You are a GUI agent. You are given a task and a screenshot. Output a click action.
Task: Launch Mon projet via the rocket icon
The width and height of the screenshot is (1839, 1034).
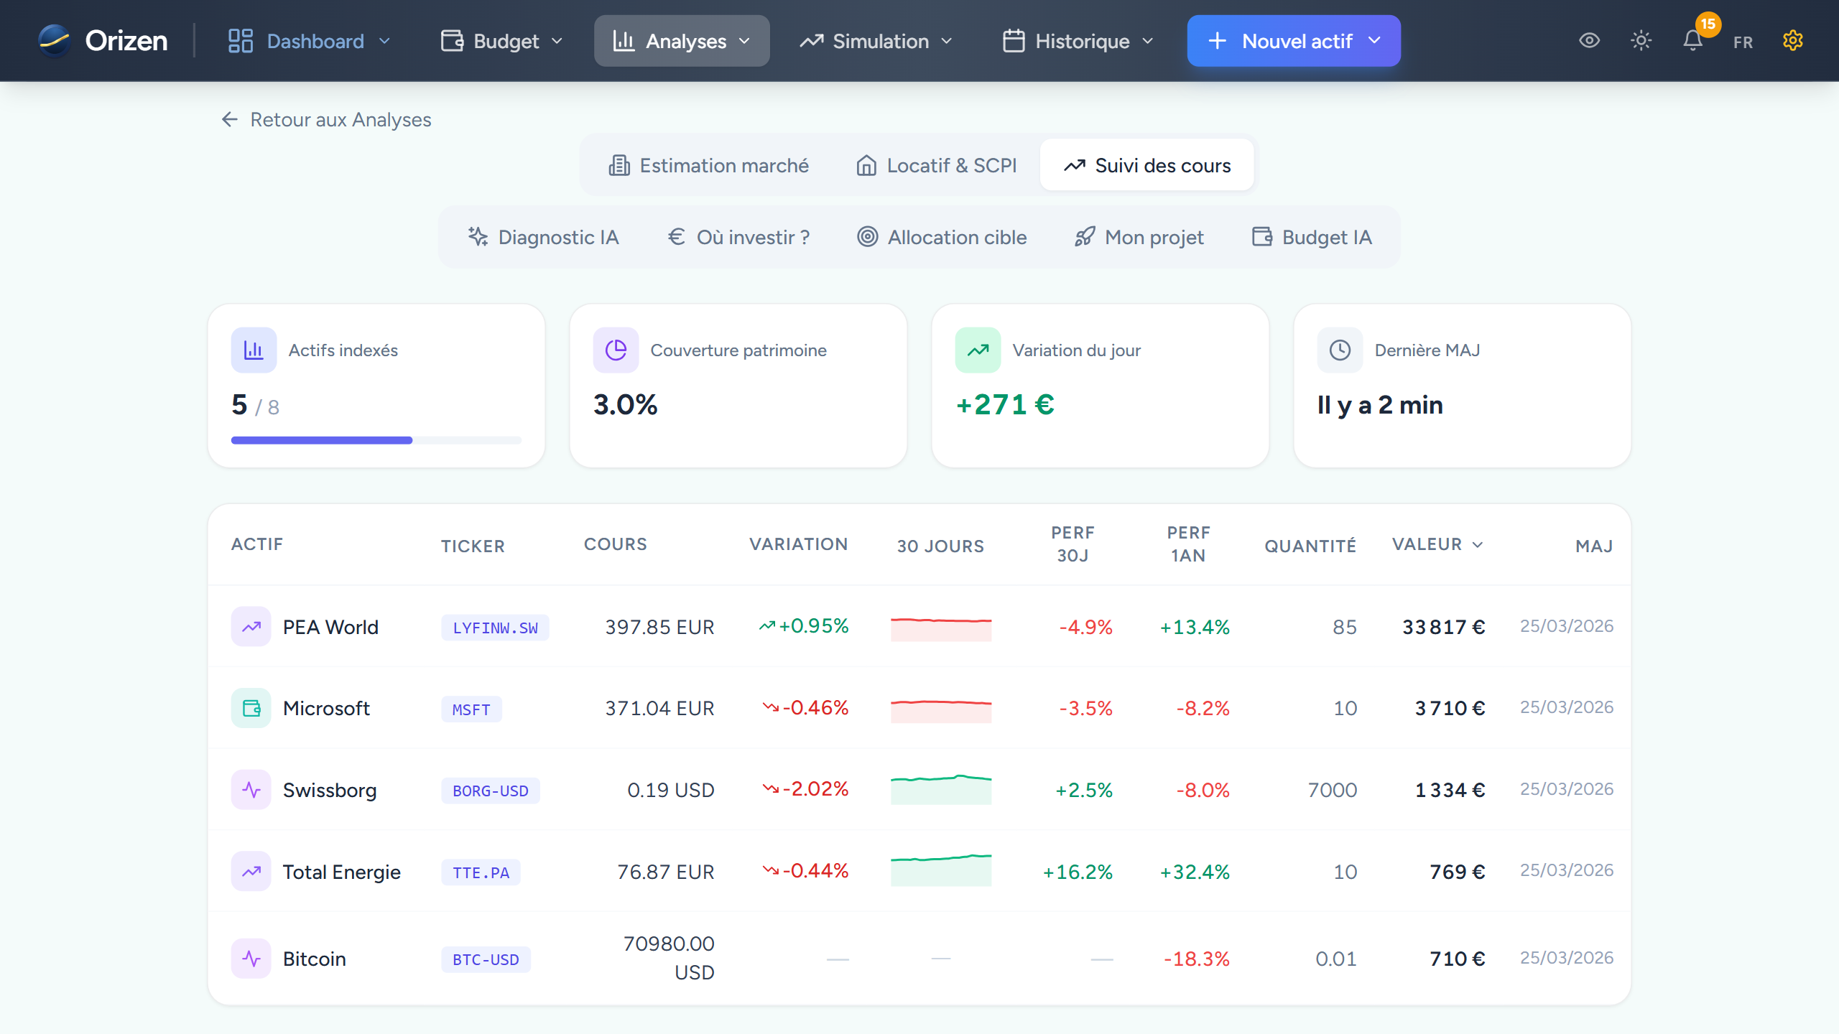point(1085,237)
